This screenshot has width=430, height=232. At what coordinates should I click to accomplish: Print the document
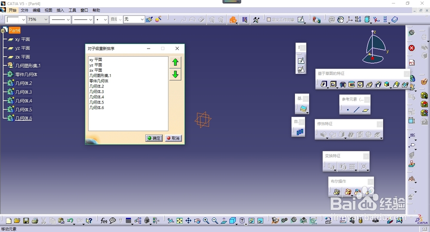click(x=35, y=221)
